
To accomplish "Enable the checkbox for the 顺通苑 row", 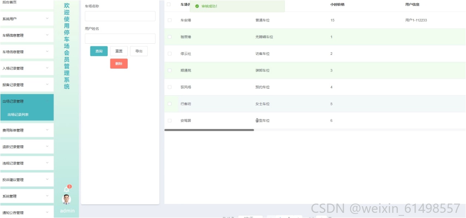I will click(170, 70).
